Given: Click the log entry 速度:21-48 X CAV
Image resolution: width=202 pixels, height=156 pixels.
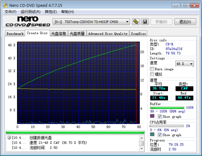Looking at the screenshot, I should coord(58,143).
